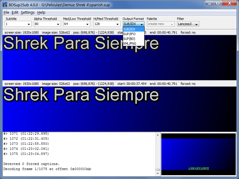
Task: Expand the Alpha Threshold dropdown
Action: click(x=58, y=24)
